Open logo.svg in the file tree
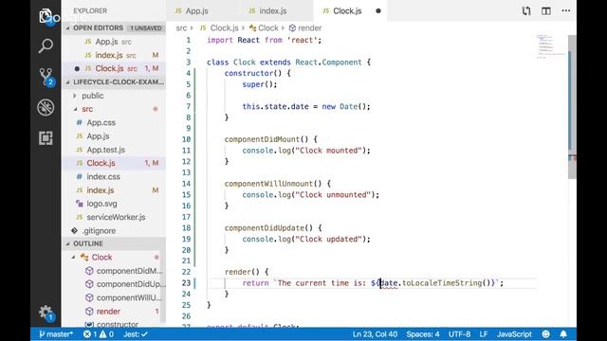 point(101,204)
